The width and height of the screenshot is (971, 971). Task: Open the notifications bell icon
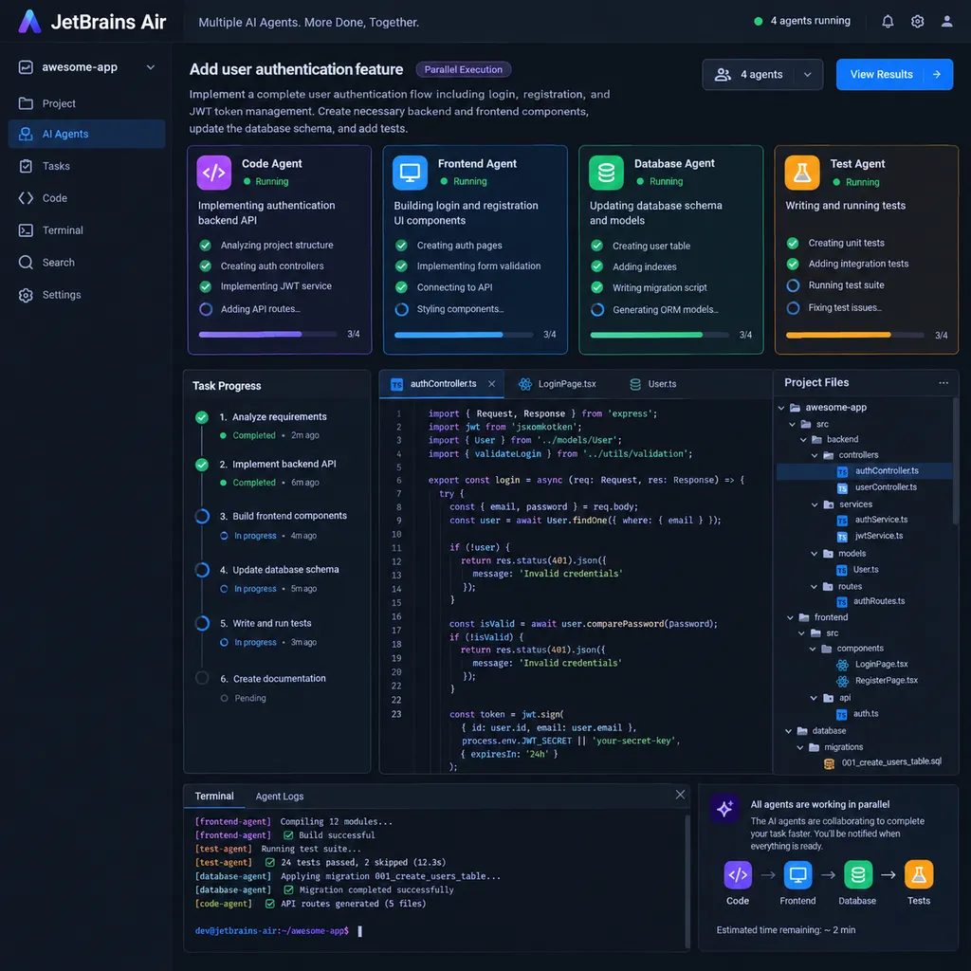(x=888, y=22)
